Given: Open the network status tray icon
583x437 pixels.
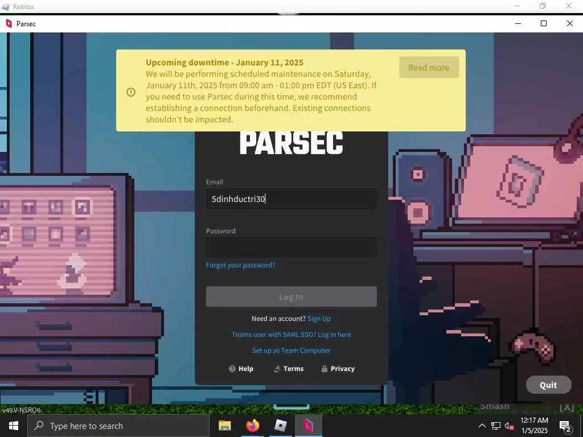Looking at the screenshot, I should pyautogui.click(x=496, y=426).
